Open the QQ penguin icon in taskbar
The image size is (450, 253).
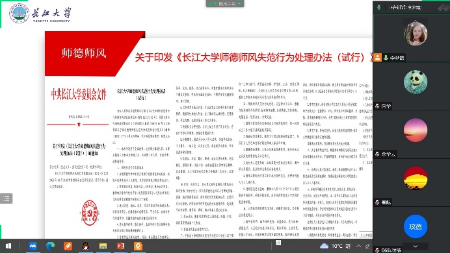(85, 246)
